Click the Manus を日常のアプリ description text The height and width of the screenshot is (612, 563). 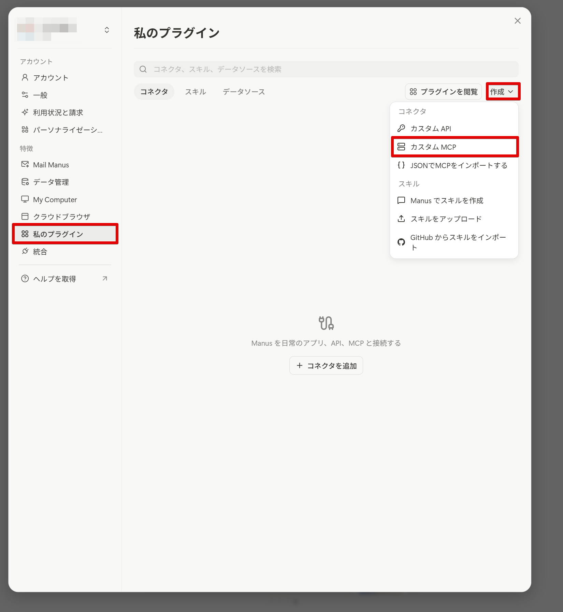coord(326,343)
